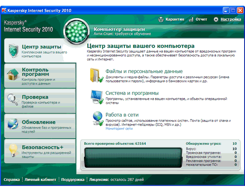
Task: Close the Kaspersky Internet Security window
Action: pyautogui.click(x=240, y=11)
